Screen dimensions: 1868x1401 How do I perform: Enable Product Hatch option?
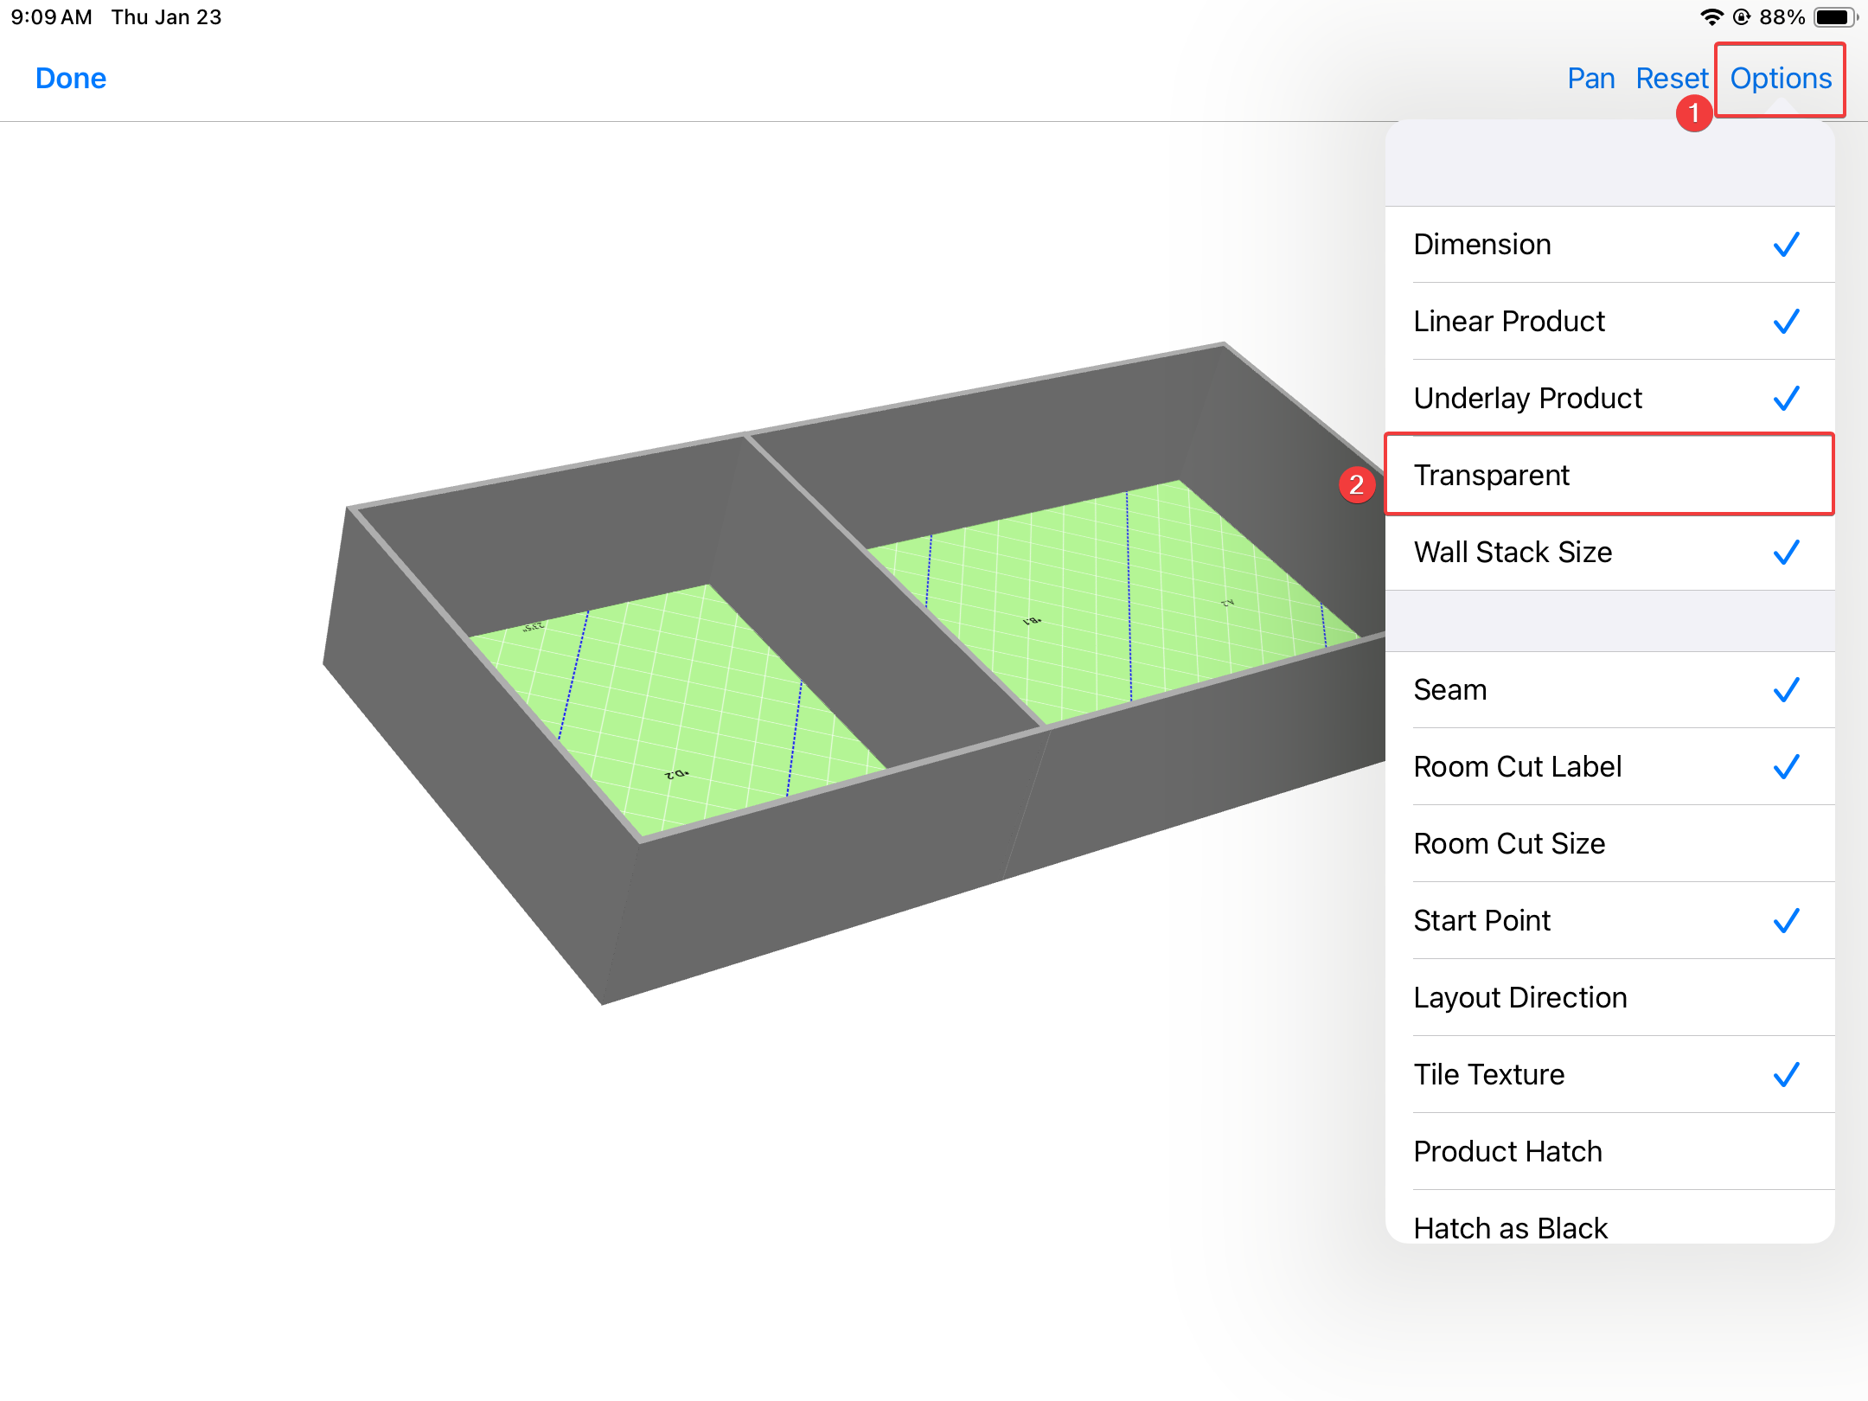tap(1609, 1152)
